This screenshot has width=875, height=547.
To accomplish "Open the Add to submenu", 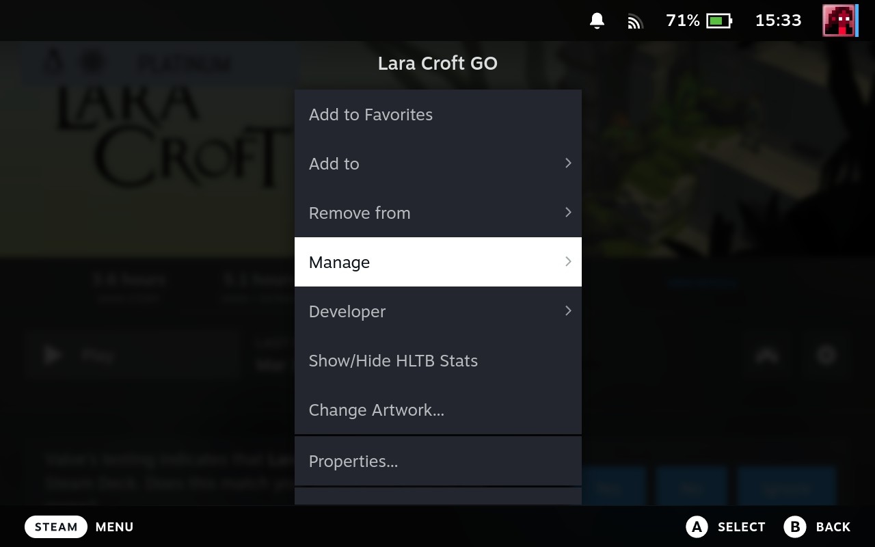I will 438,163.
